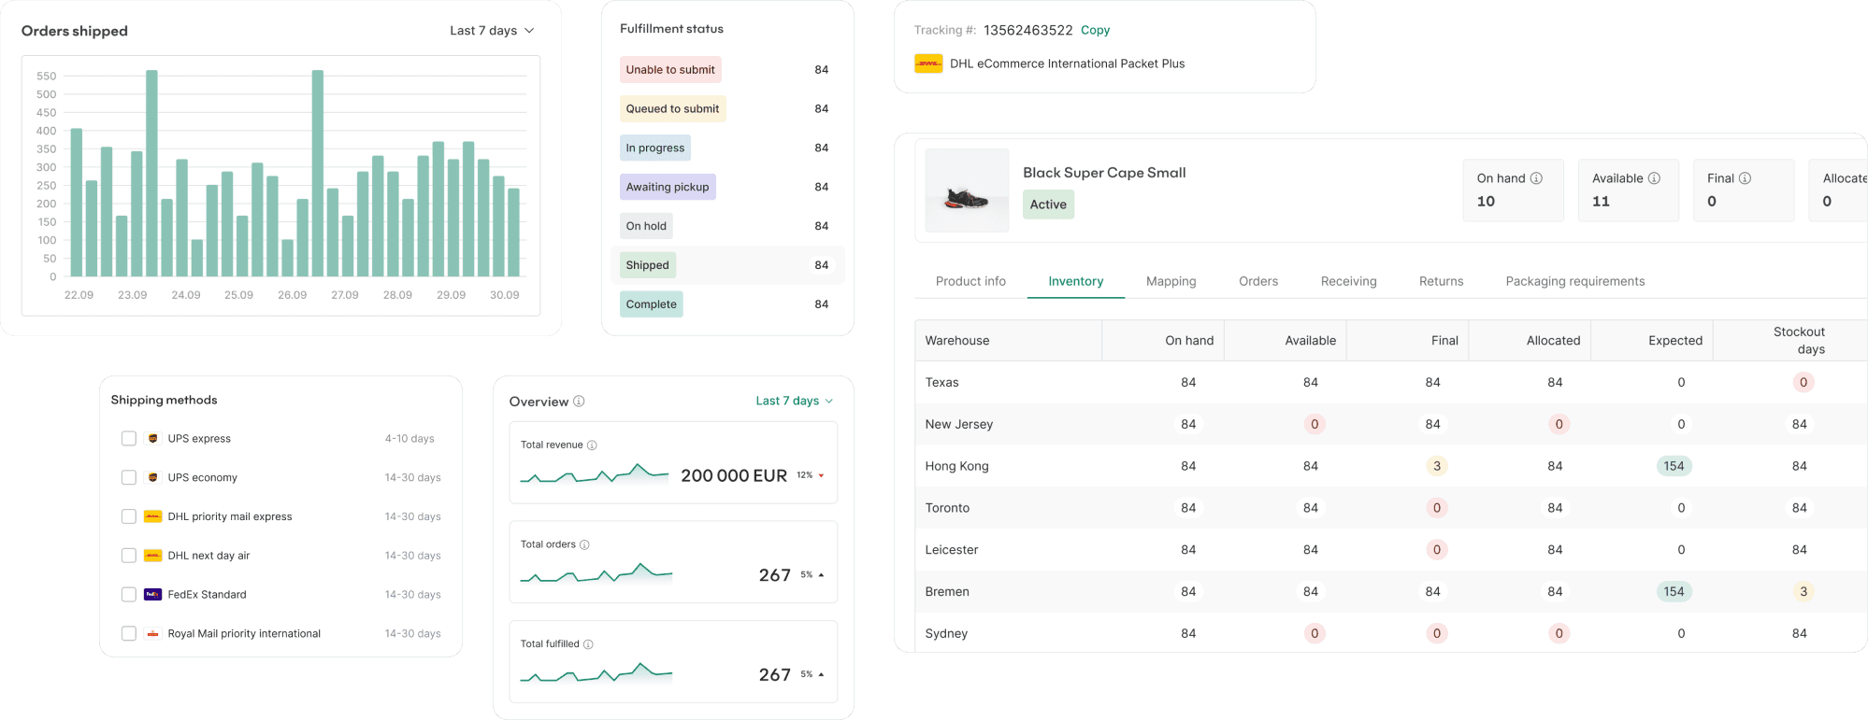This screenshot has height=720, width=1868.
Task: Click the Black Super Cape product thumbnail
Action: [x=967, y=191]
